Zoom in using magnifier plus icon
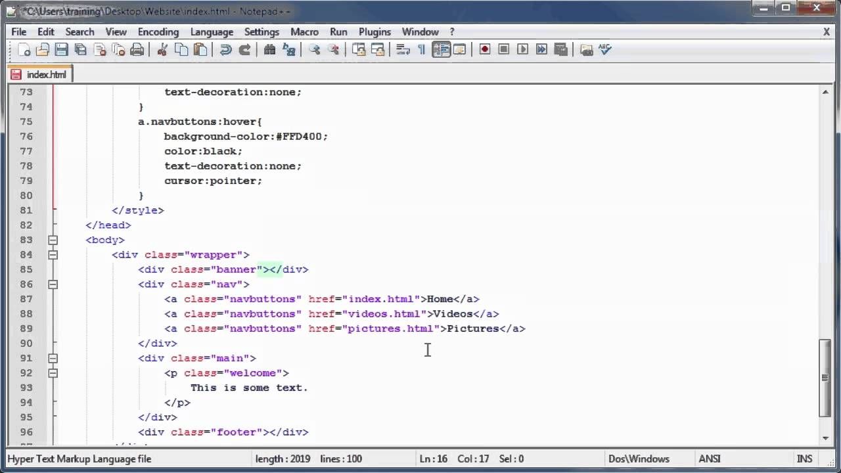The image size is (841, 473). [314, 50]
